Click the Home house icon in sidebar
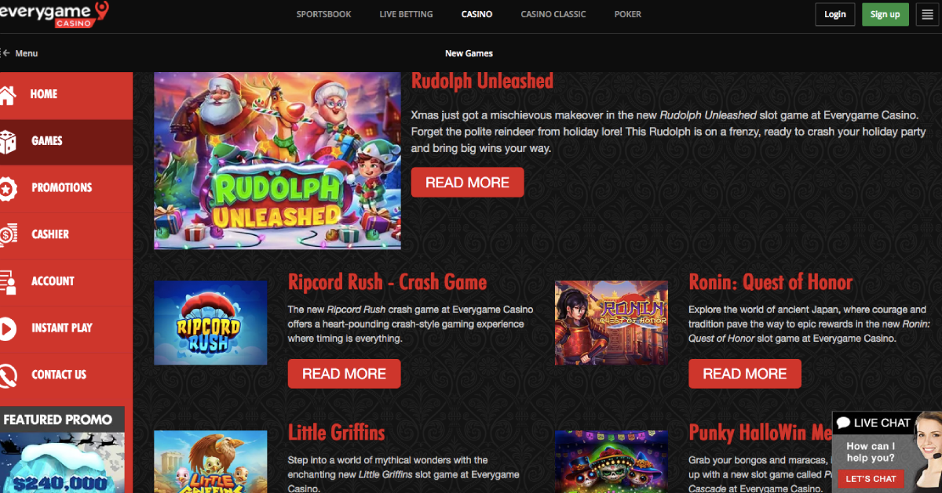The height and width of the screenshot is (493, 942). coord(6,95)
